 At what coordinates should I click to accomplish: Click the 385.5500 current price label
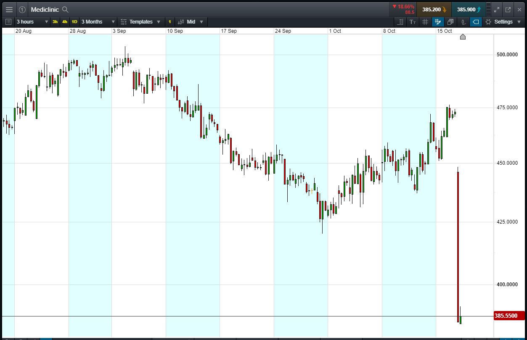pos(509,316)
